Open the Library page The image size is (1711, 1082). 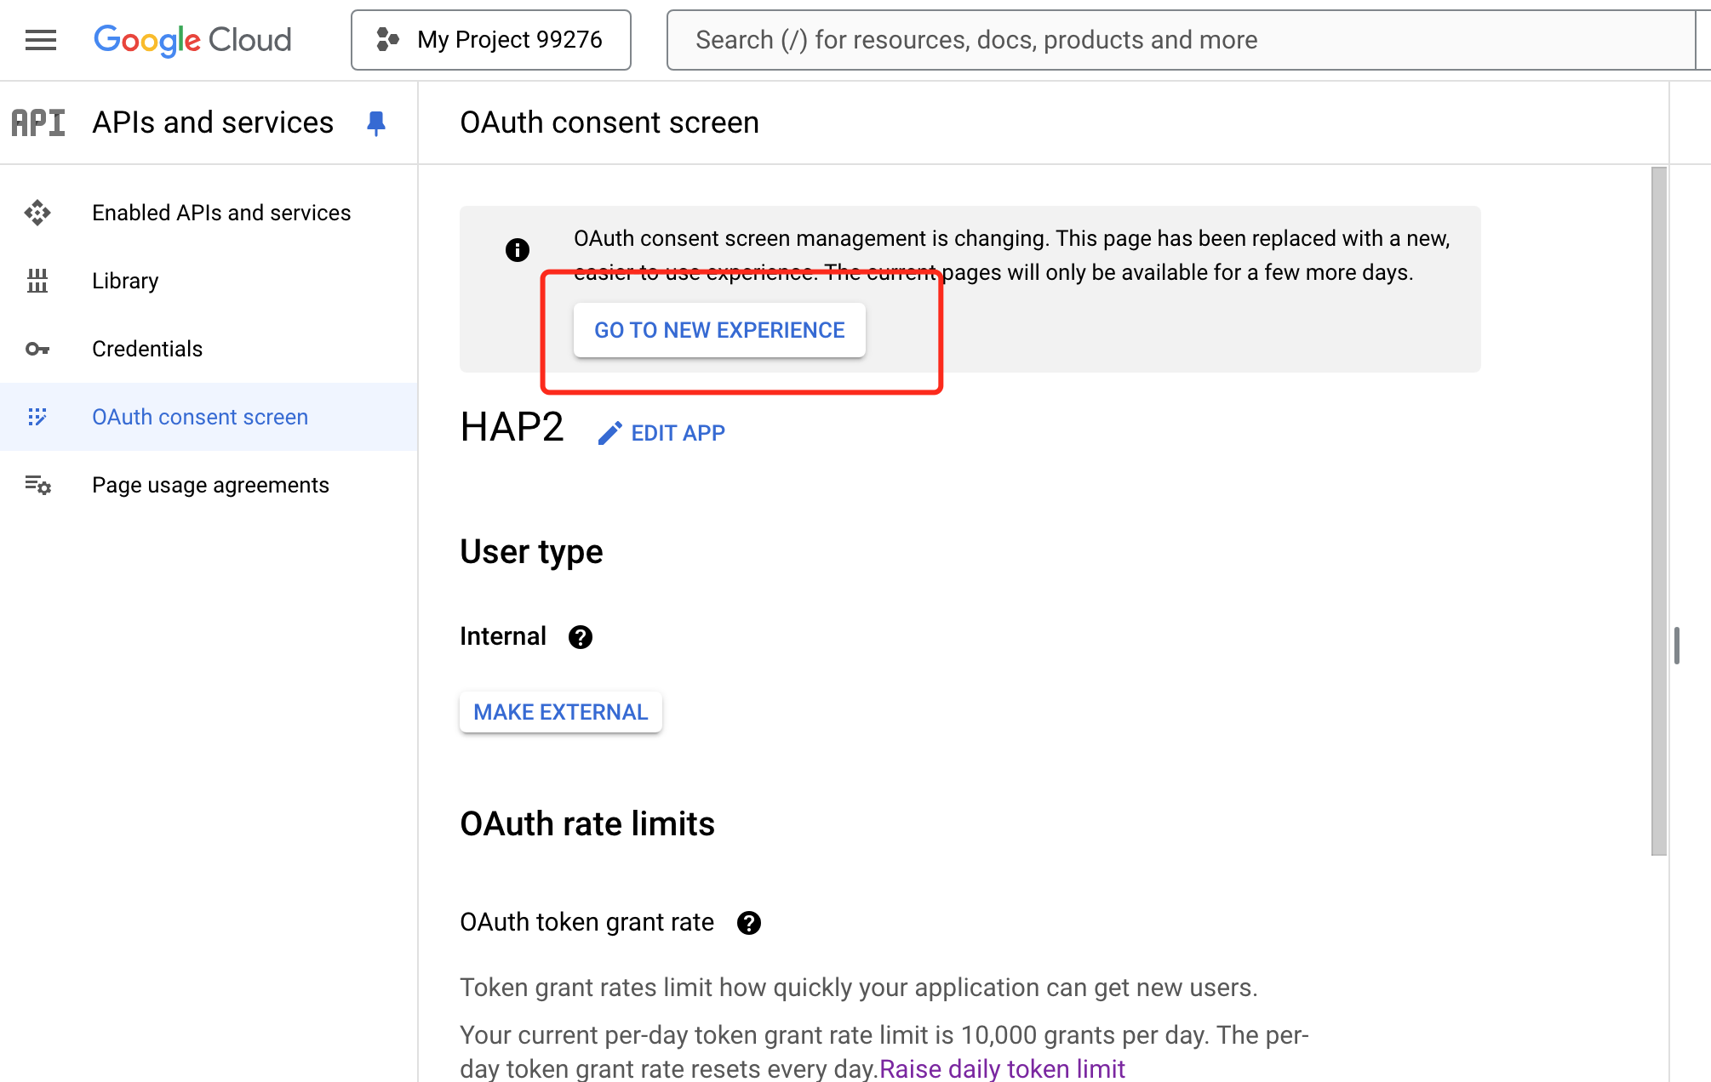click(x=209, y=281)
